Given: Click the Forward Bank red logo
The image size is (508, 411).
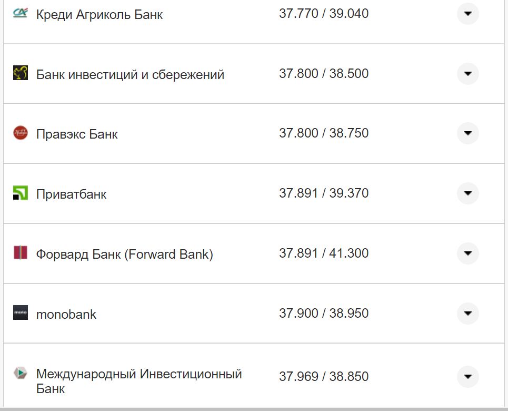Looking at the screenshot, I should click(x=20, y=253).
